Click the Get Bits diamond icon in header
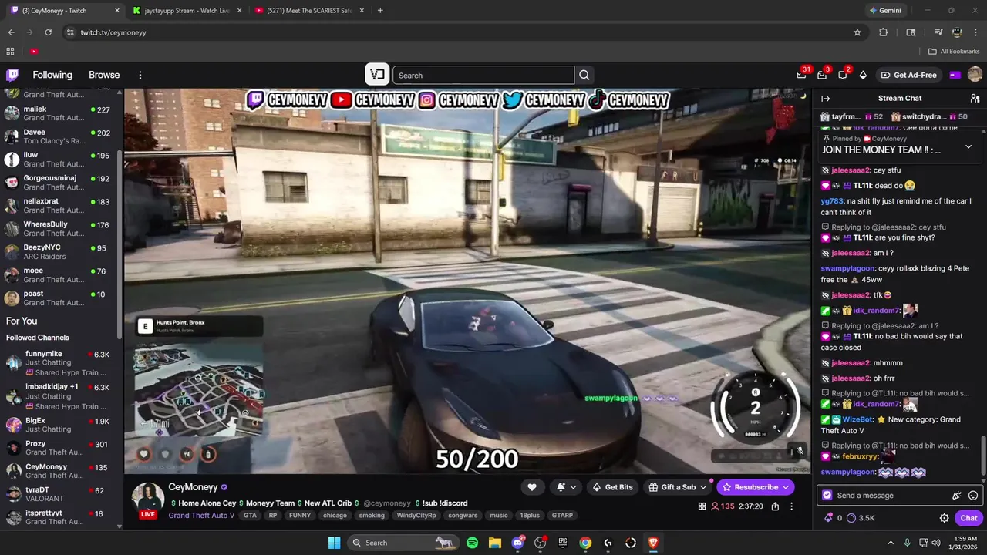The height and width of the screenshot is (555, 987). tap(863, 75)
